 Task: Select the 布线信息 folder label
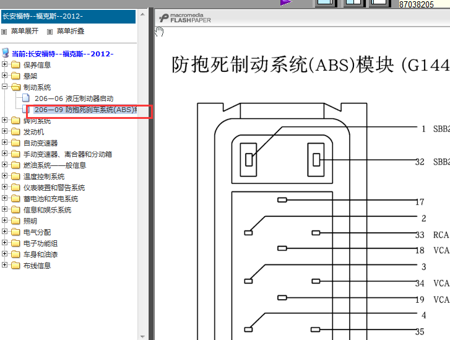pos(37,266)
